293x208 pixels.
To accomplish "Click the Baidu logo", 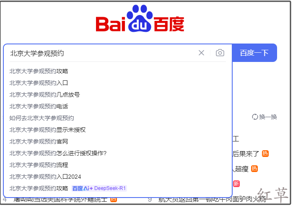I will click(x=140, y=19).
